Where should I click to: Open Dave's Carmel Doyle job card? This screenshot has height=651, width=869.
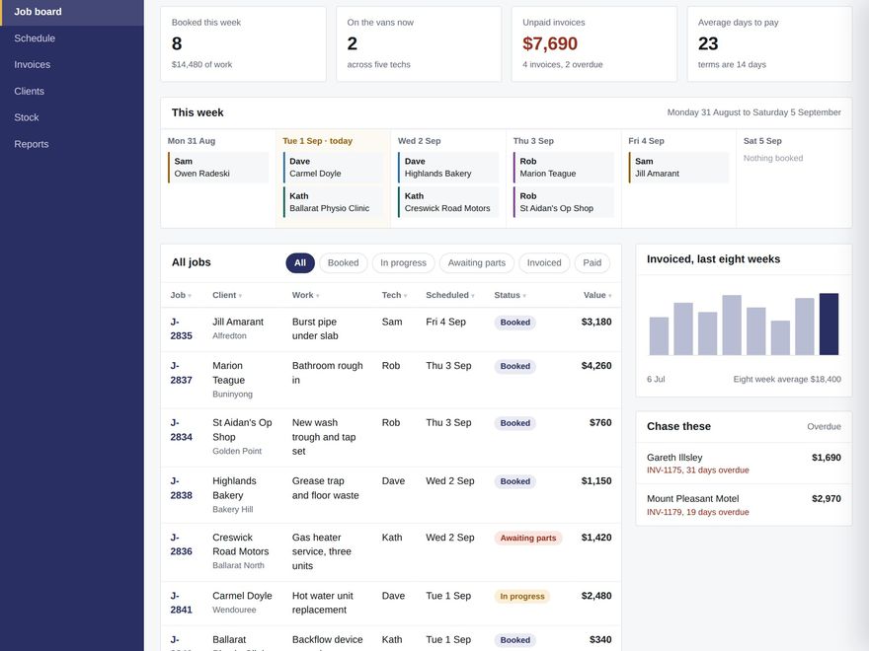tap(333, 167)
